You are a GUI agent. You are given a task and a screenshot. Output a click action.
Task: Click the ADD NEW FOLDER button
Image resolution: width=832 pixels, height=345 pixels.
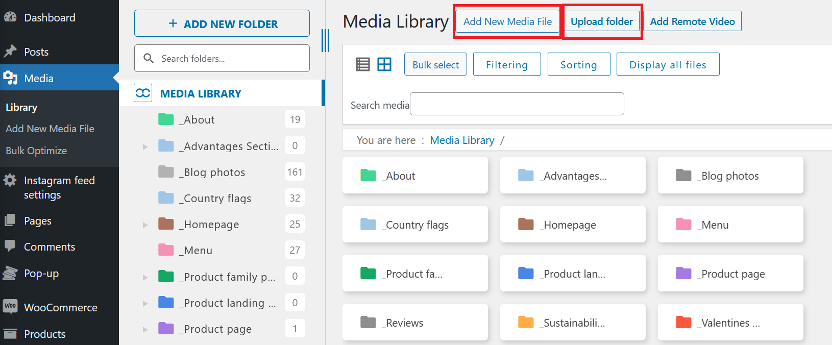pyautogui.click(x=222, y=23)
